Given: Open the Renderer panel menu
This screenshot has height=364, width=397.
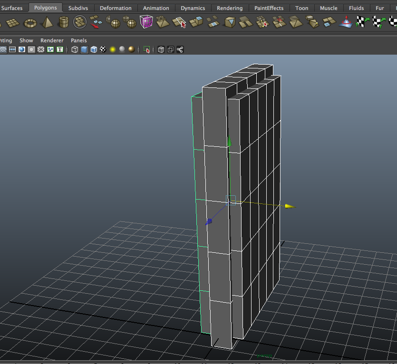Looking at the screenshot, I should coord(52,40).
